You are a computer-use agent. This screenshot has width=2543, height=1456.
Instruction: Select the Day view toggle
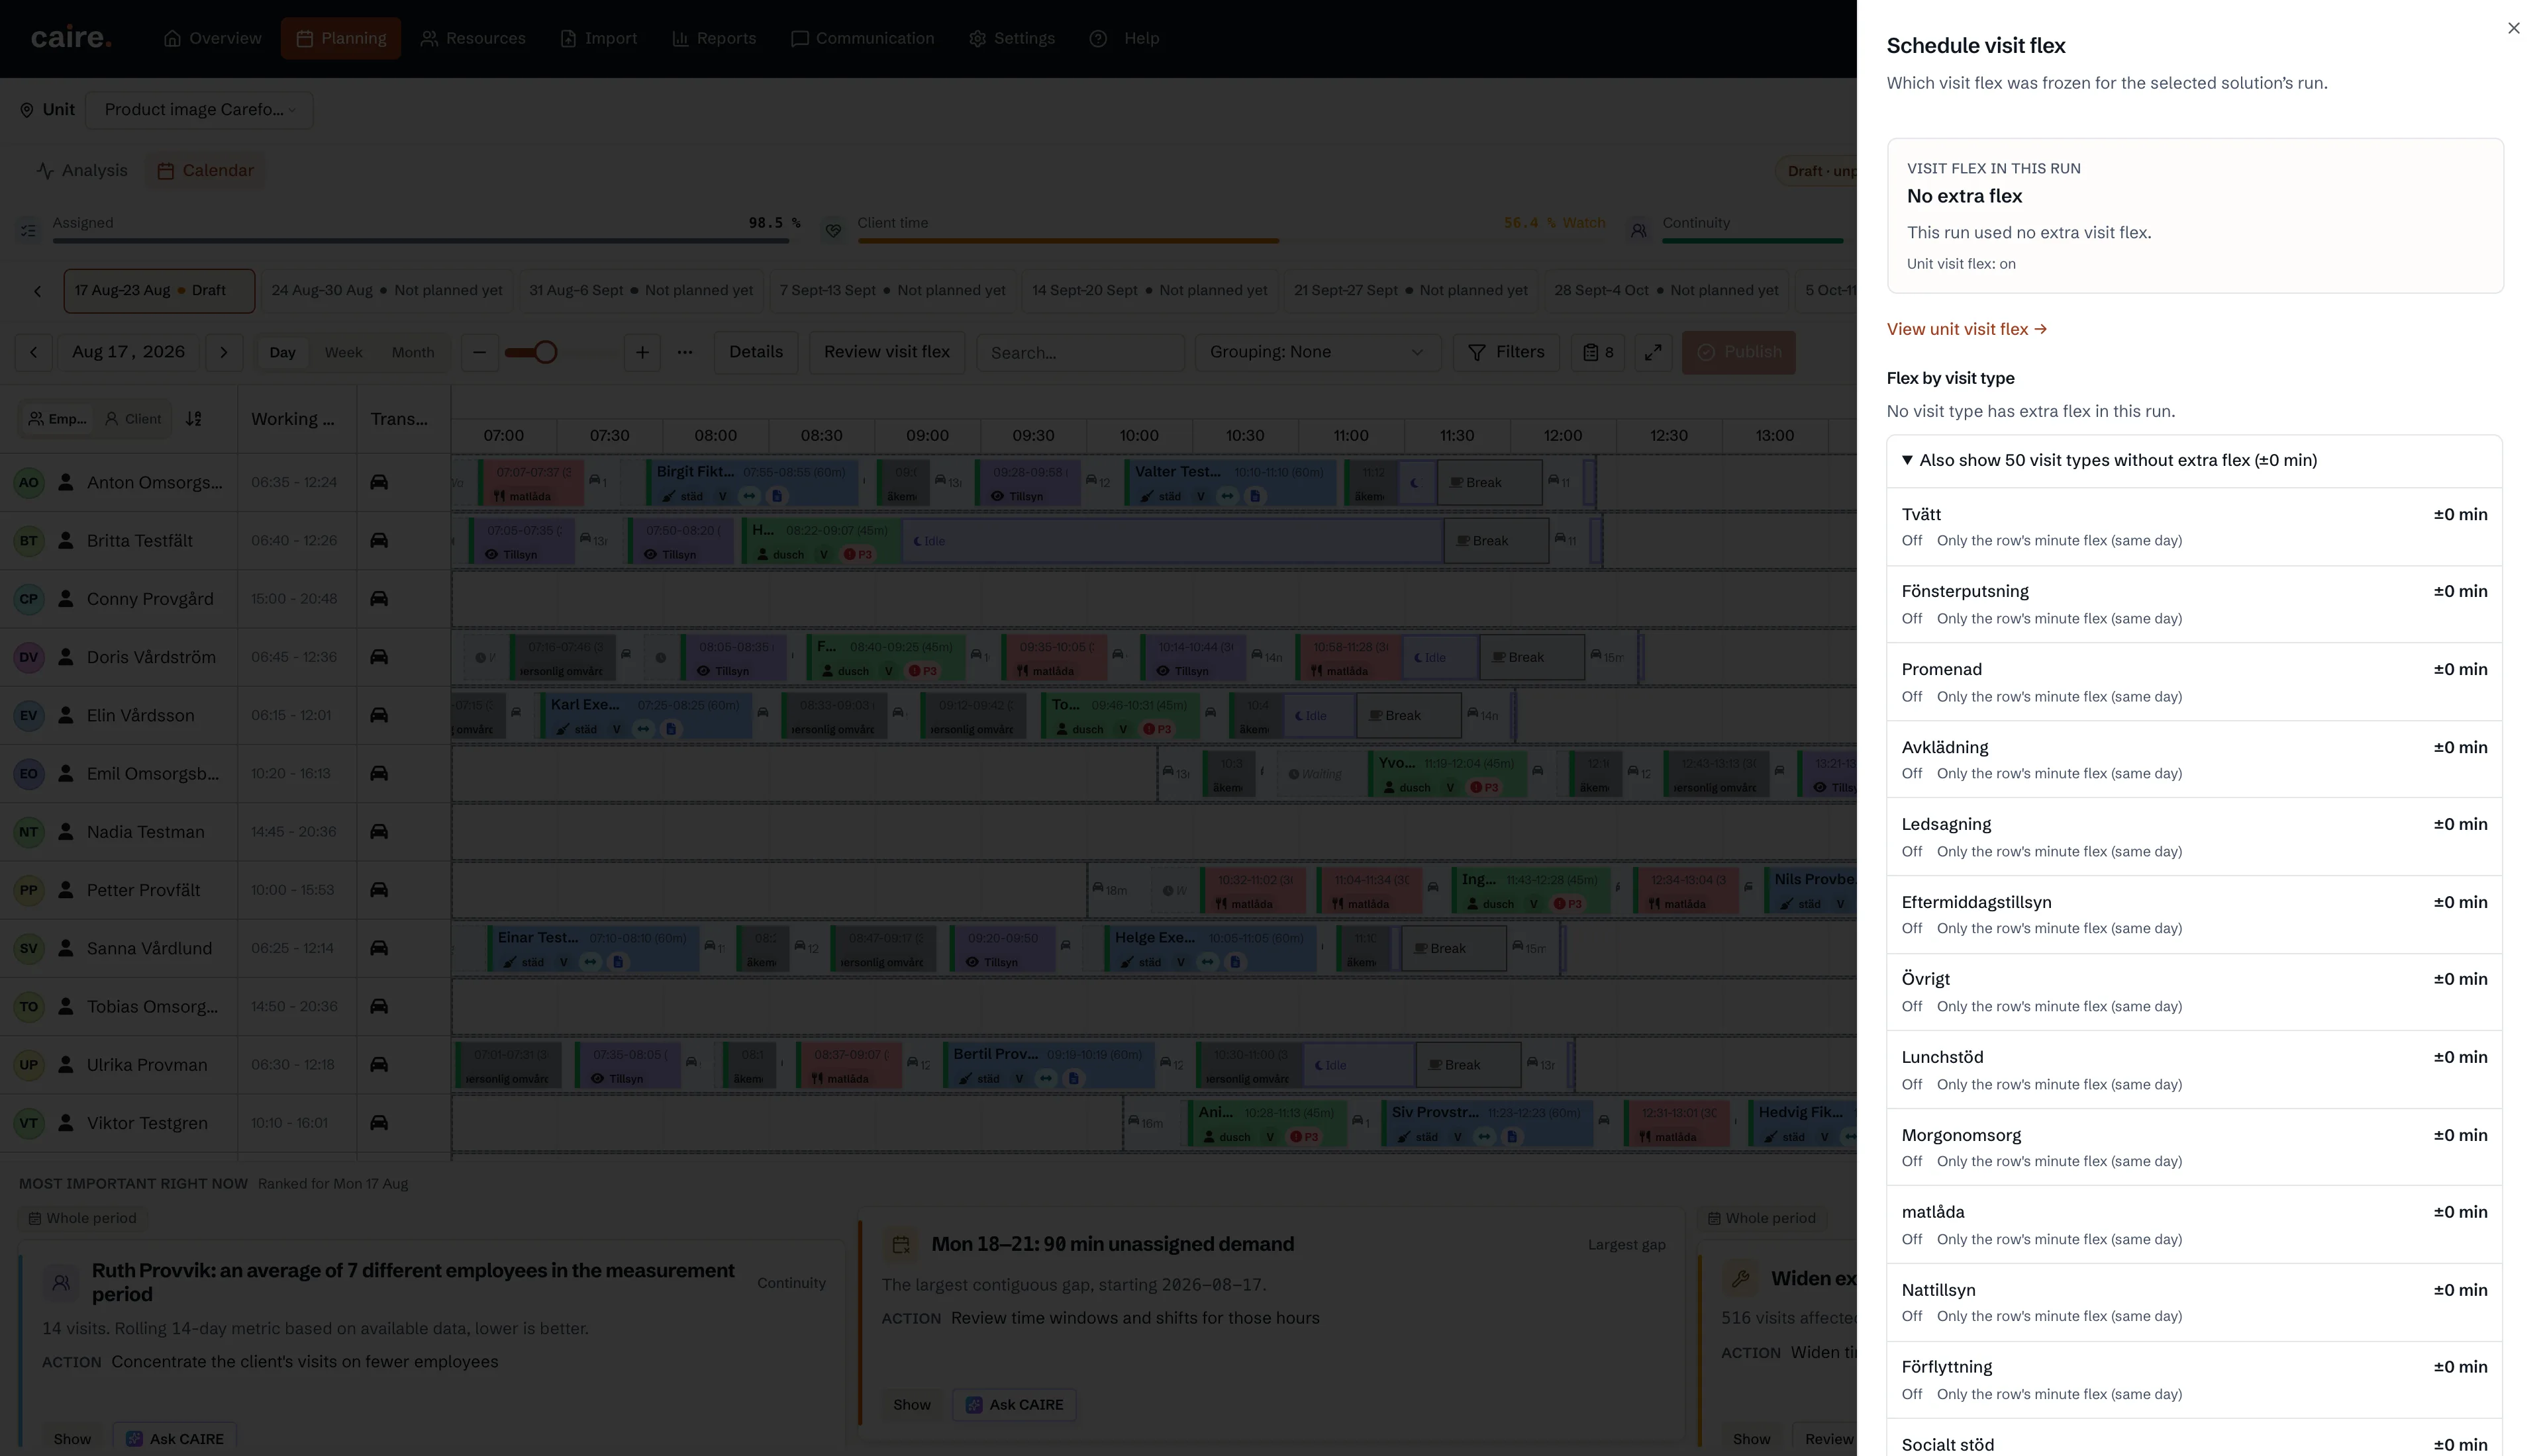[x=282, y=352]
